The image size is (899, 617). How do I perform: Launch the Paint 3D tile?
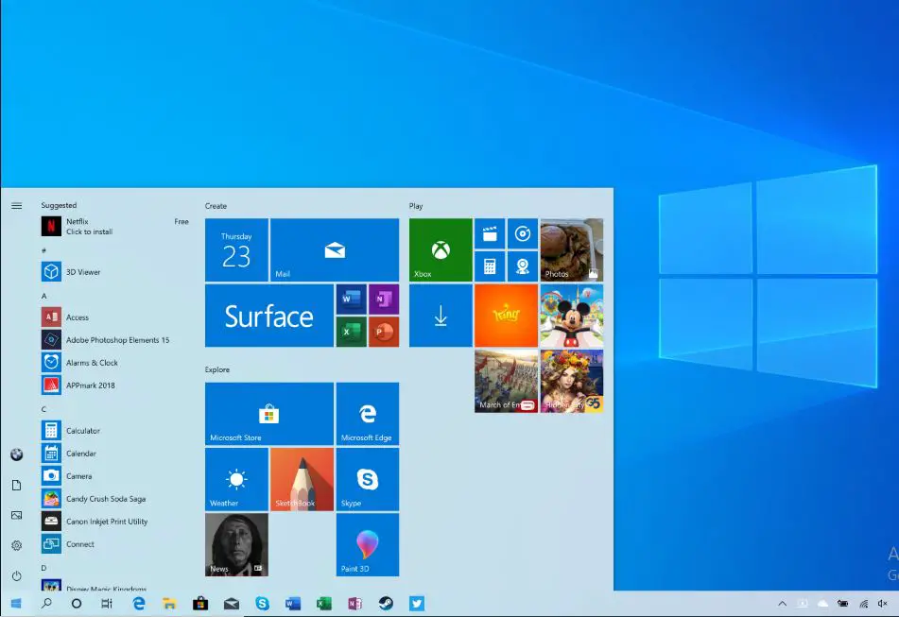click(368, 545)
